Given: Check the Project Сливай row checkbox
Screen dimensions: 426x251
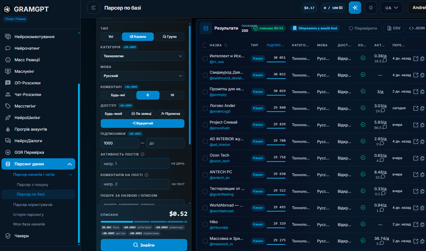Looking at the screenshot, I should click(x=205, y=125).
